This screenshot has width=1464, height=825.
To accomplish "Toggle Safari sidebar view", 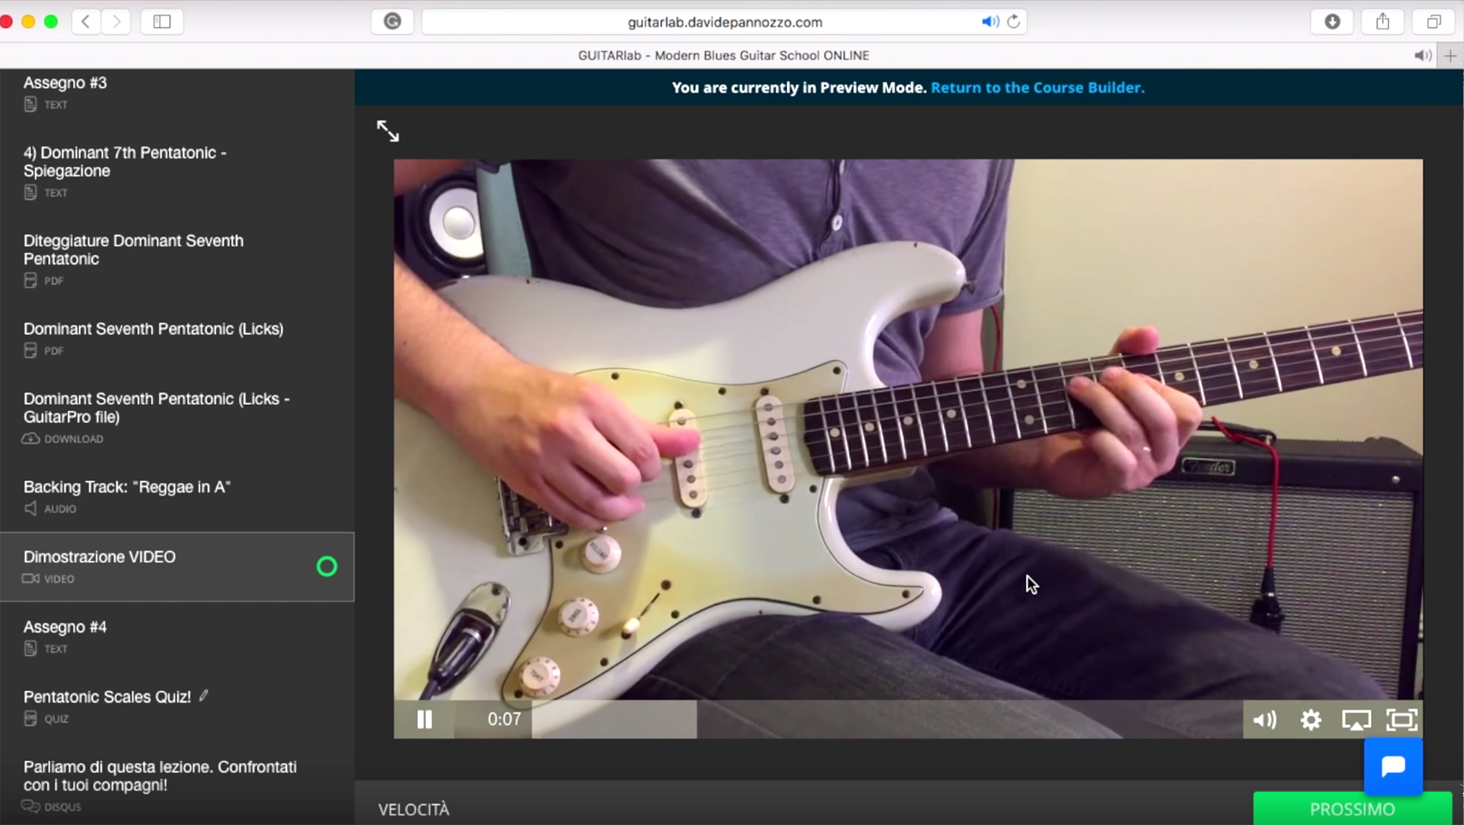I will (x=162, y=22).
